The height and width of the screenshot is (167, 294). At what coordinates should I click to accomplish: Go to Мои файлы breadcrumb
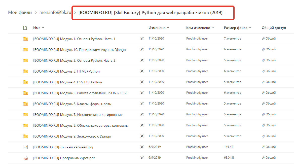coord(20,12)
